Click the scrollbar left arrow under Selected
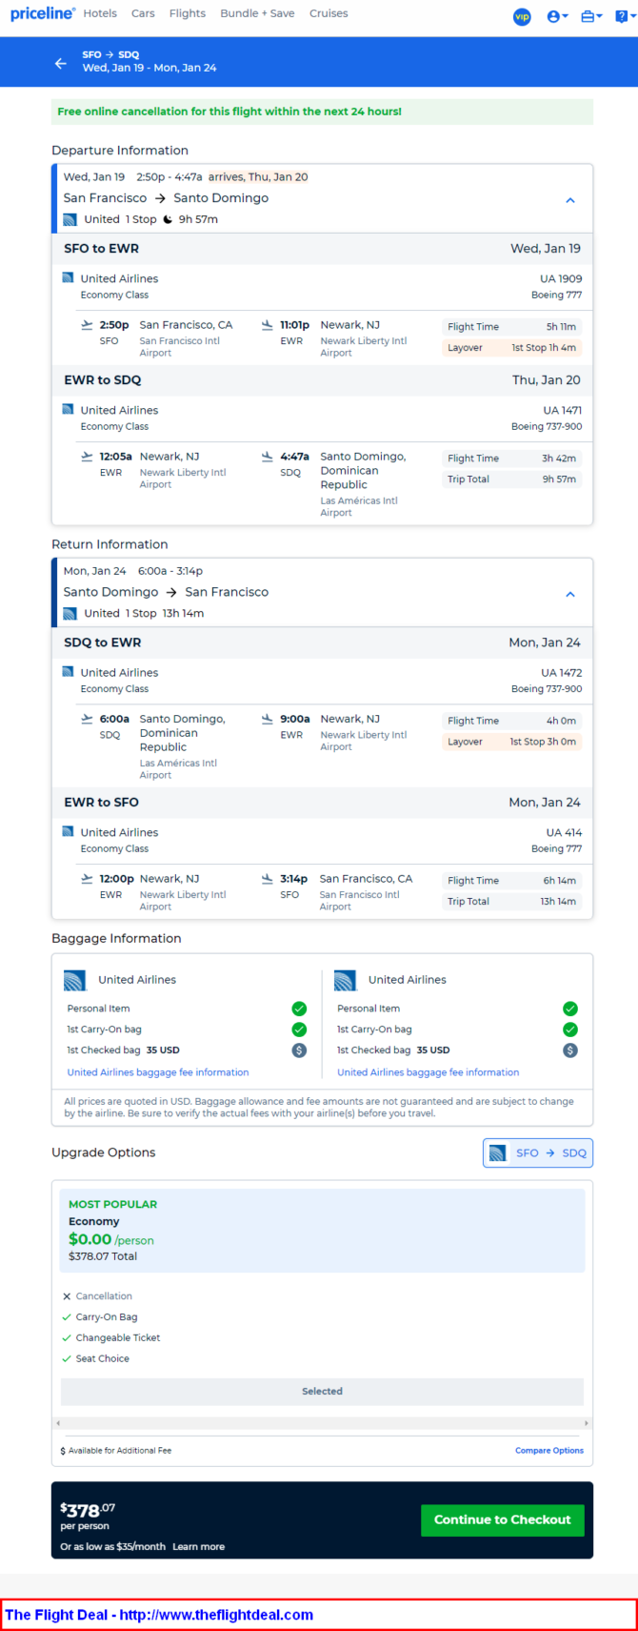Screen dimensions: 638x1631 (58, 1423)
